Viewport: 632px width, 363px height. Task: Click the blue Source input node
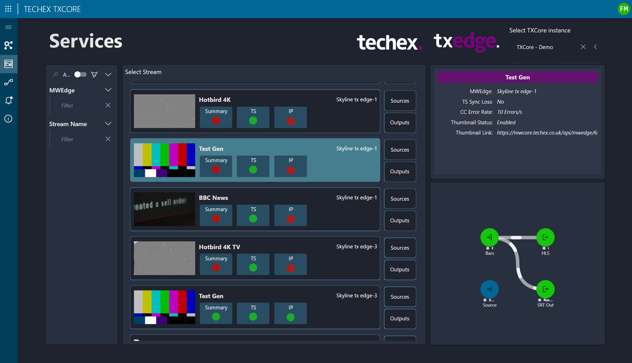click(x=489, y=289)
